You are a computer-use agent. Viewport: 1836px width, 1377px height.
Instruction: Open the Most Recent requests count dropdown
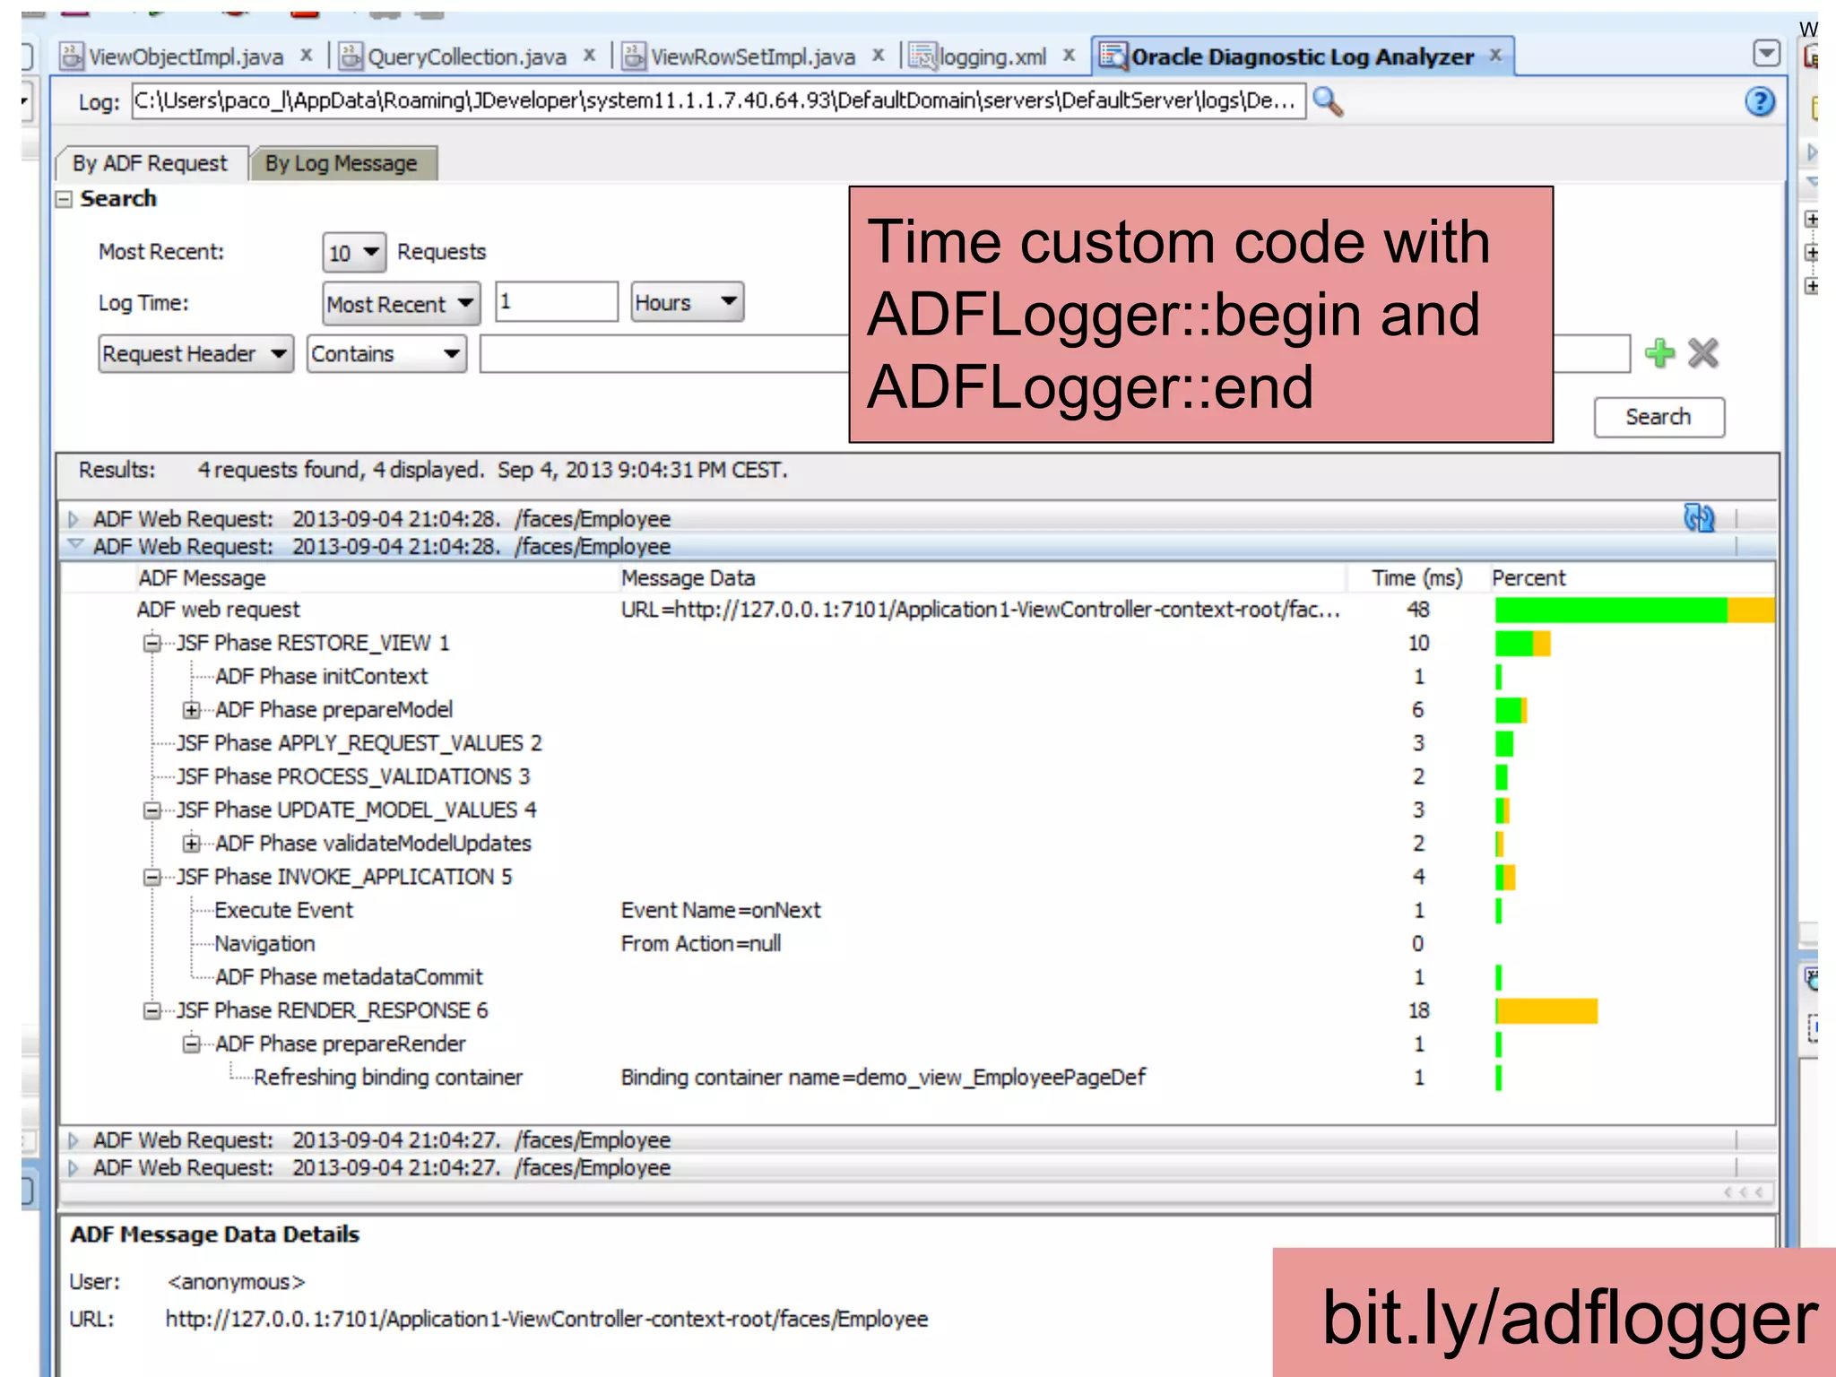tap(354, 253)
